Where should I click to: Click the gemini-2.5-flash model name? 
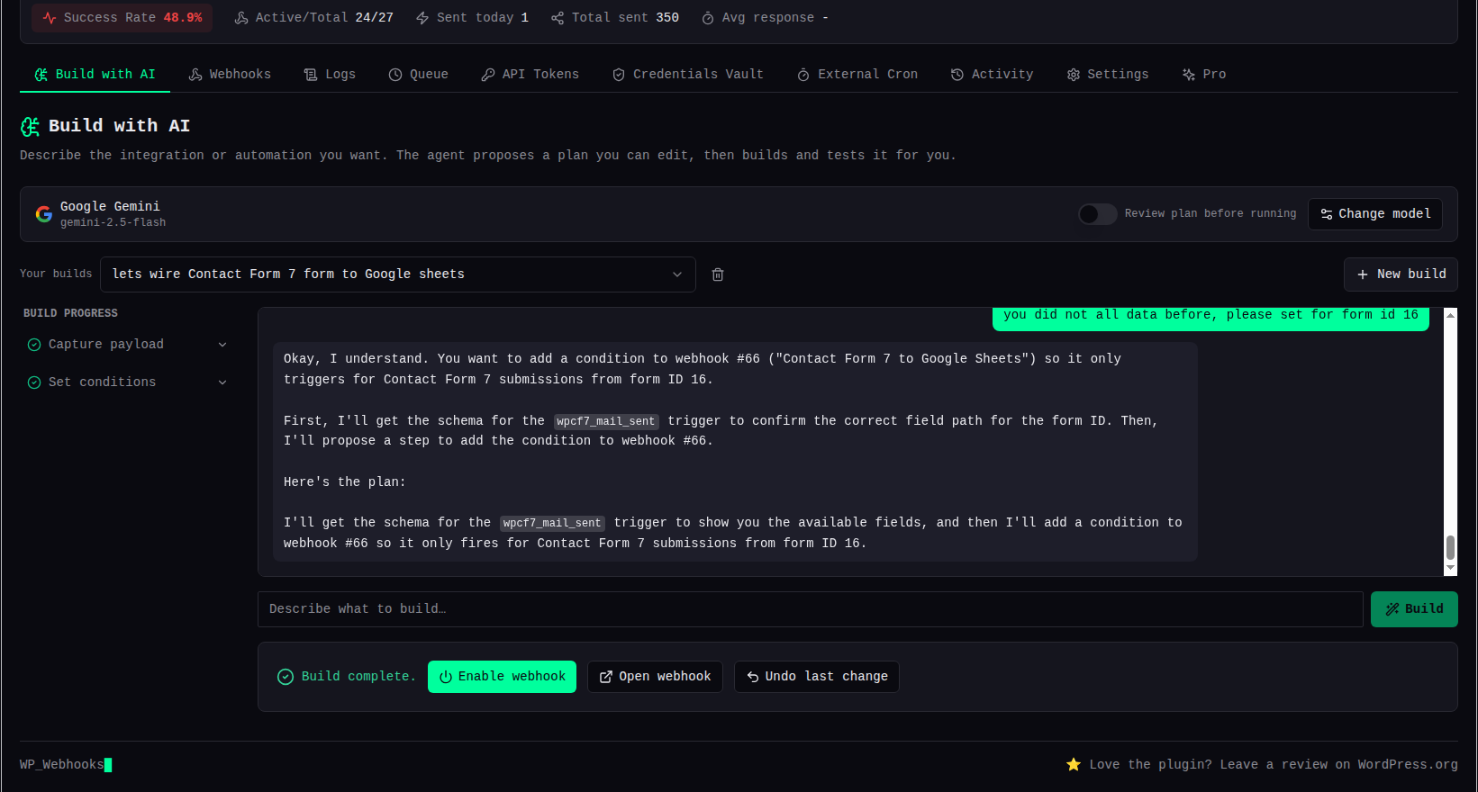[113, 223]
